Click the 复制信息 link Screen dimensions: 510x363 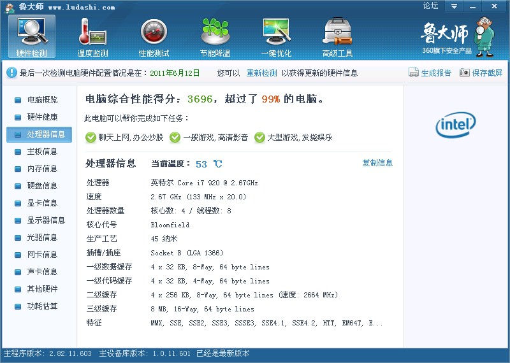(377, 163)
